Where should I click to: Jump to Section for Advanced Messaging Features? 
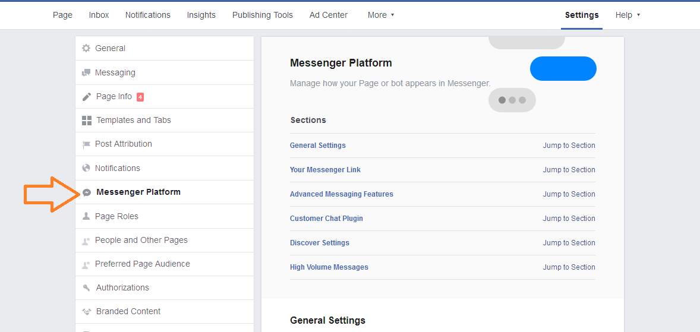(x=569, y=194)
